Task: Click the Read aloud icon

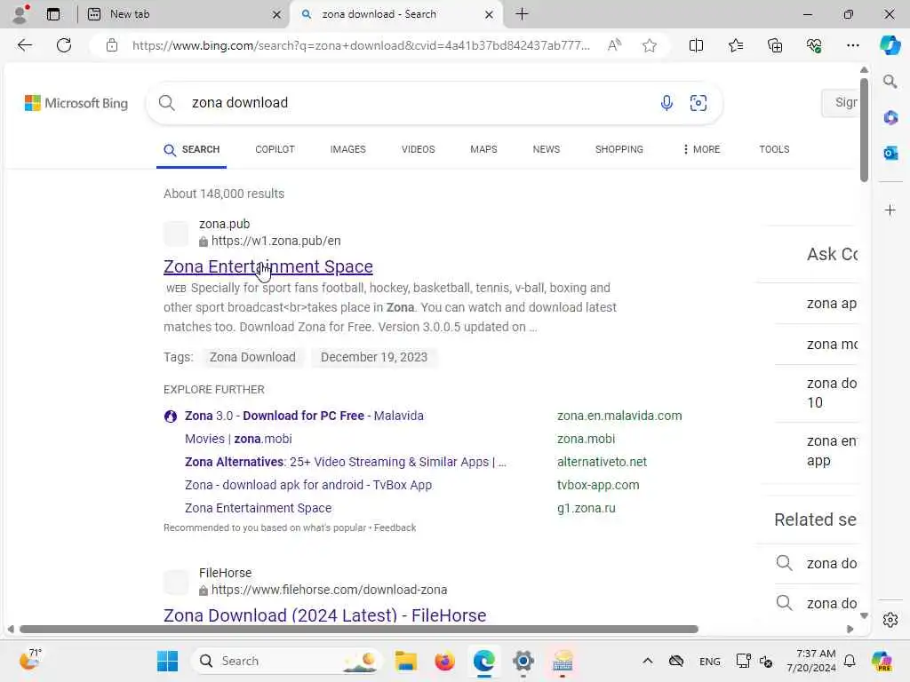Action: click(614, 45)
